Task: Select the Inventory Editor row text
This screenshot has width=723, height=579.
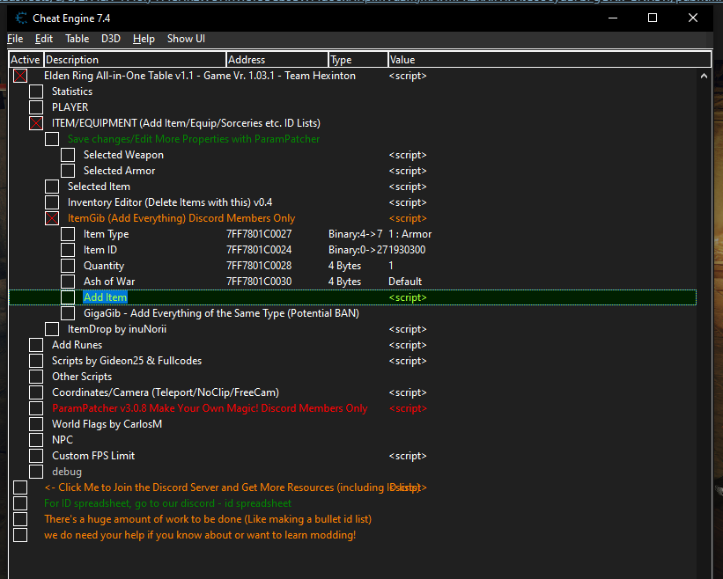Action: pyautogui.click(x=170, y=202)
